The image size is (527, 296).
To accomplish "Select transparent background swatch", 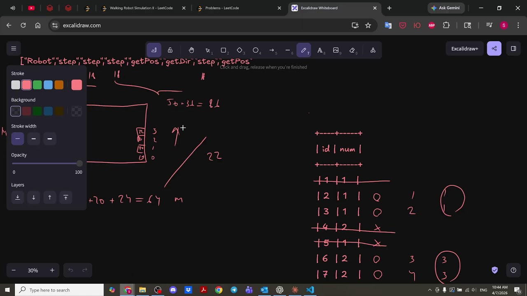I will (16, 111).
